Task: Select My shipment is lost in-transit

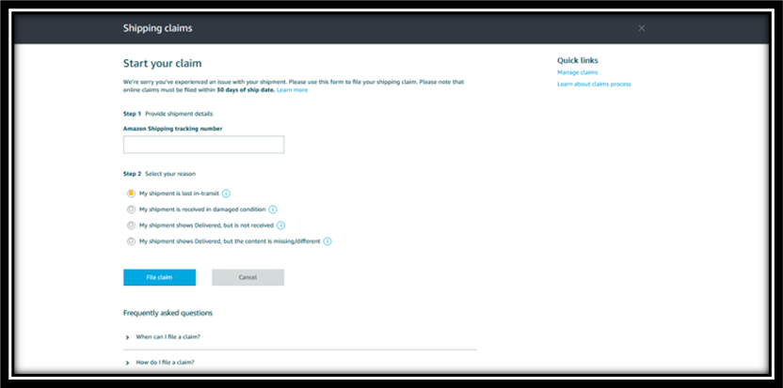Action: (131, 194)
